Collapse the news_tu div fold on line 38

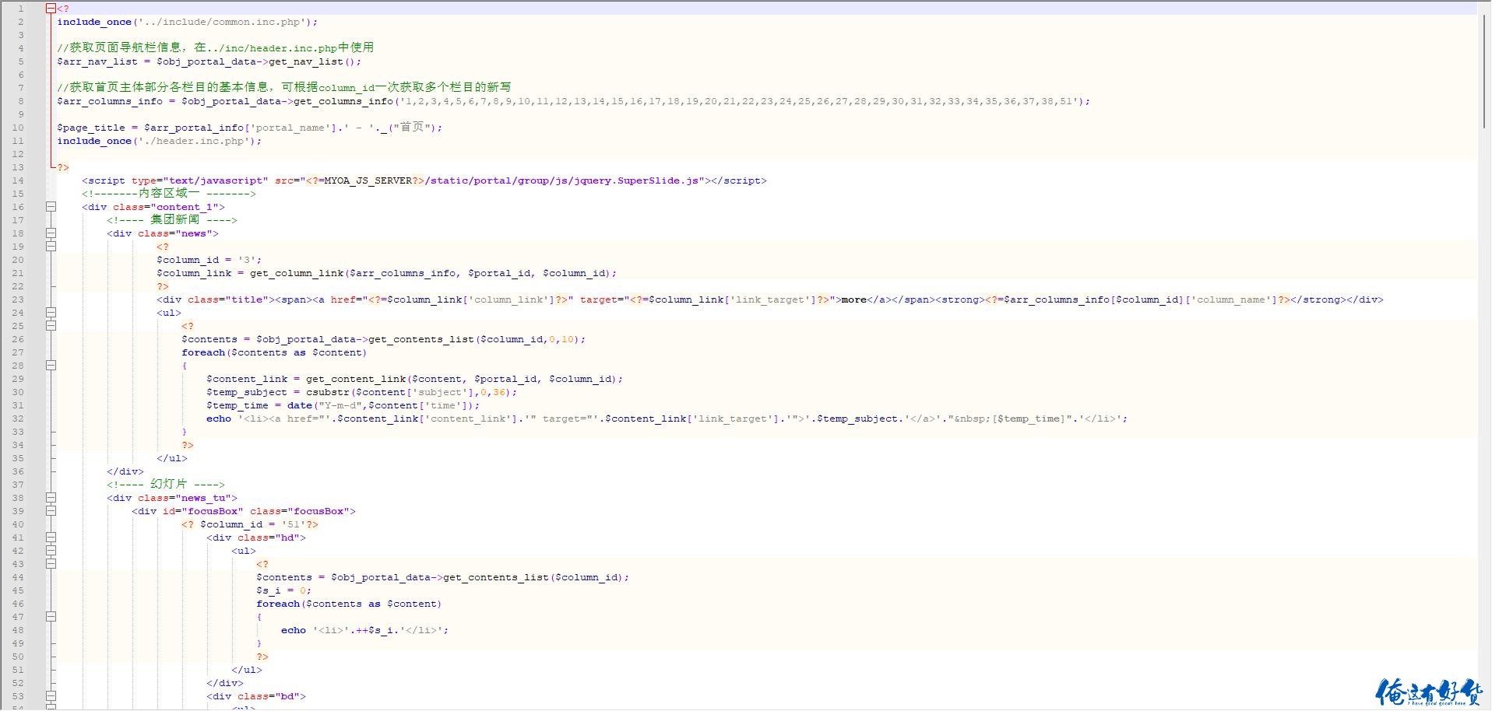(x=51, y=498)
